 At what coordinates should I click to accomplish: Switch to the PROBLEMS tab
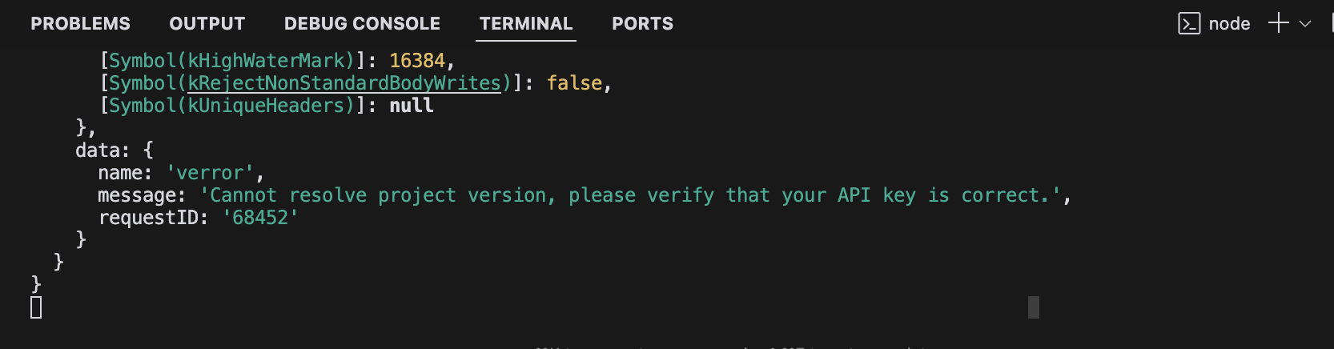(x=80, y=24)
